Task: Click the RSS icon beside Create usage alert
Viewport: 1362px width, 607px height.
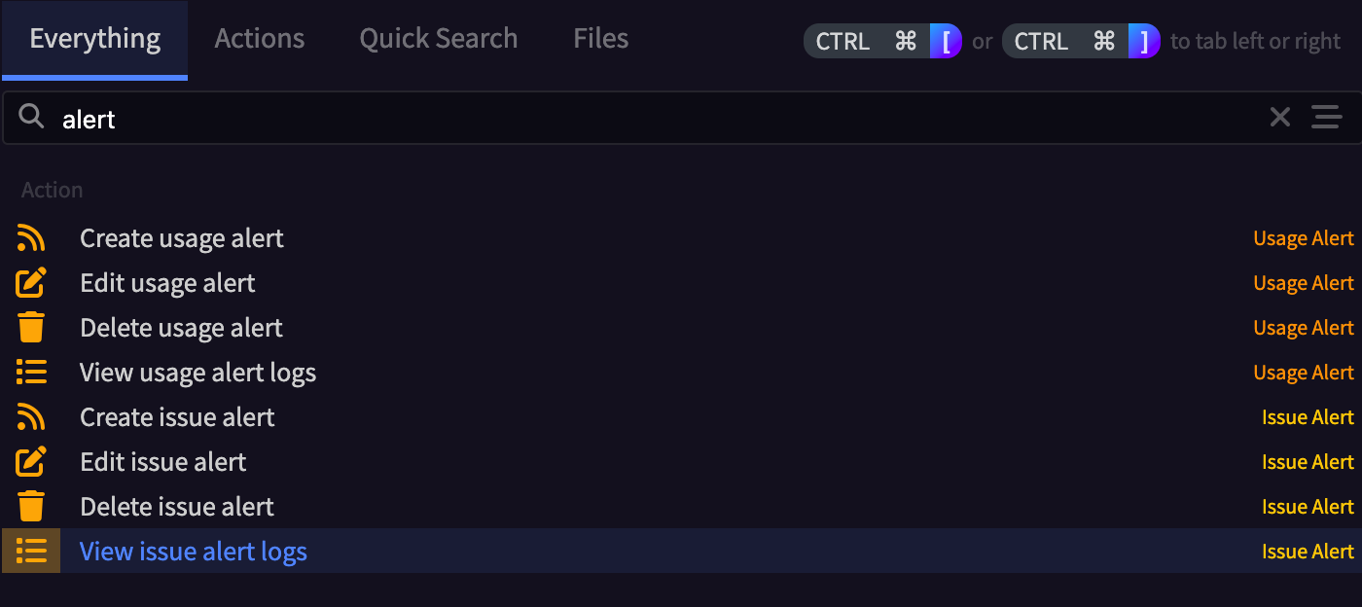Action: tap(31, 238)
